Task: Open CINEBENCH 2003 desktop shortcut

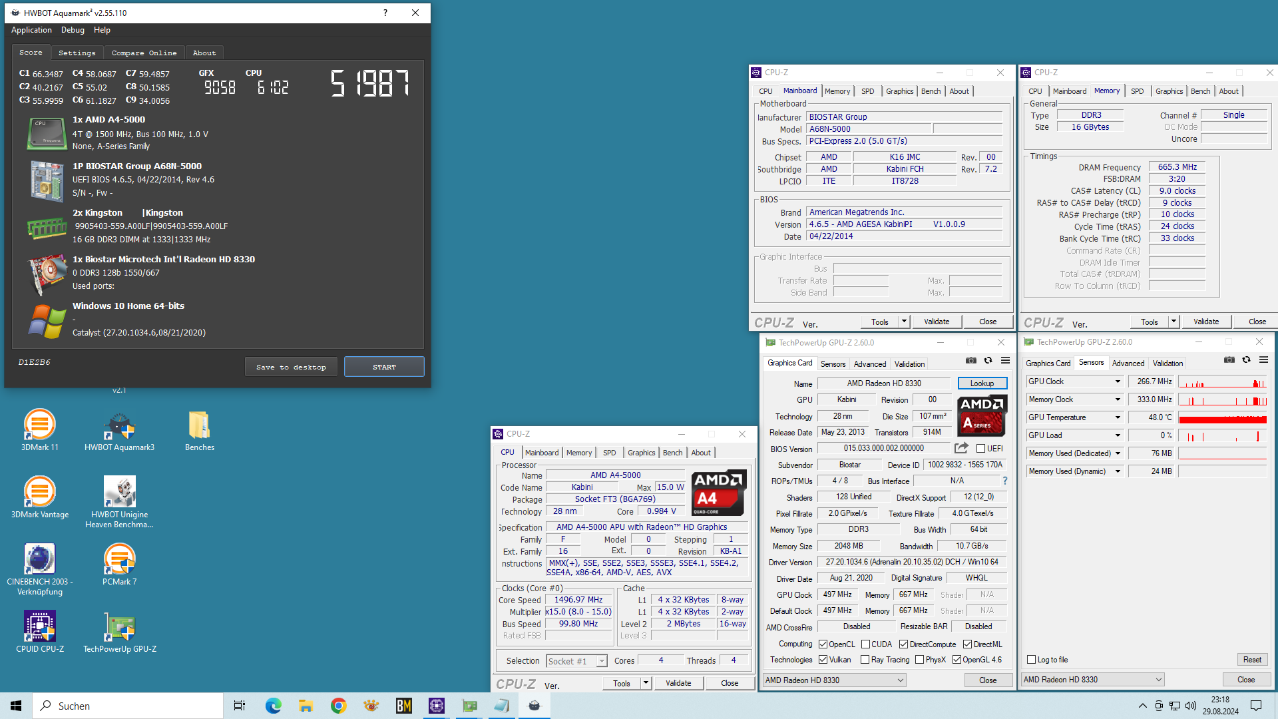Action: click(x=40, y=569)
